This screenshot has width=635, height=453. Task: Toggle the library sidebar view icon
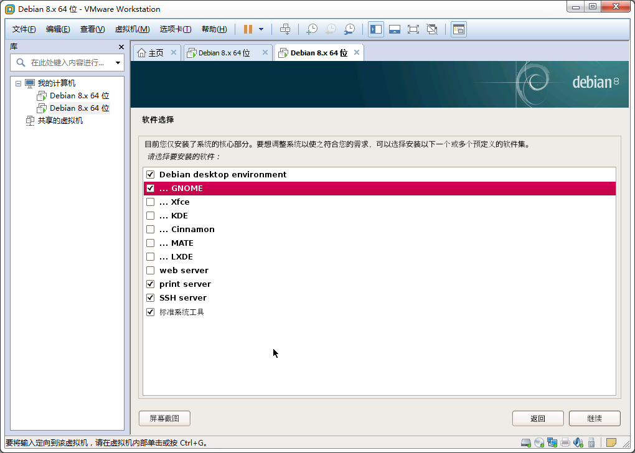(x=376, y=29)
